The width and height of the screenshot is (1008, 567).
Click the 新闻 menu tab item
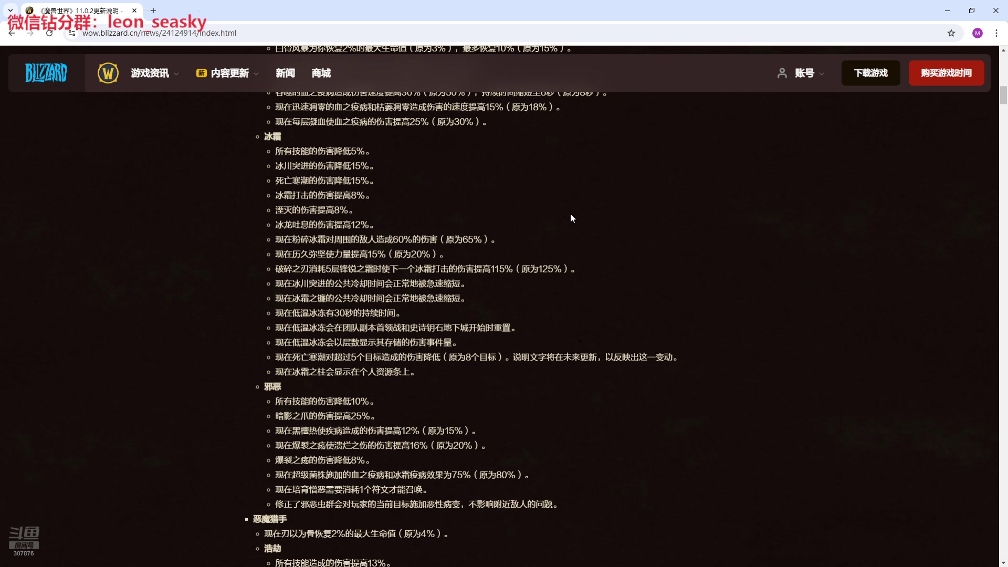tap(285, 72)
